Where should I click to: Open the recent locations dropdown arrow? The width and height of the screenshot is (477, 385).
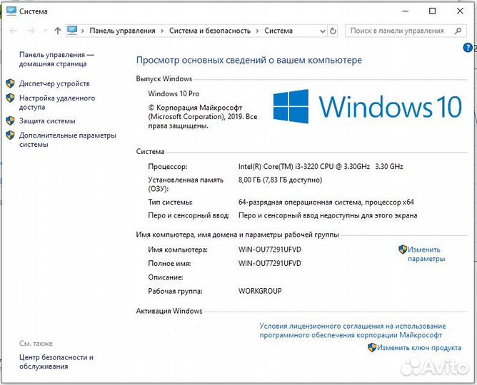45,31
